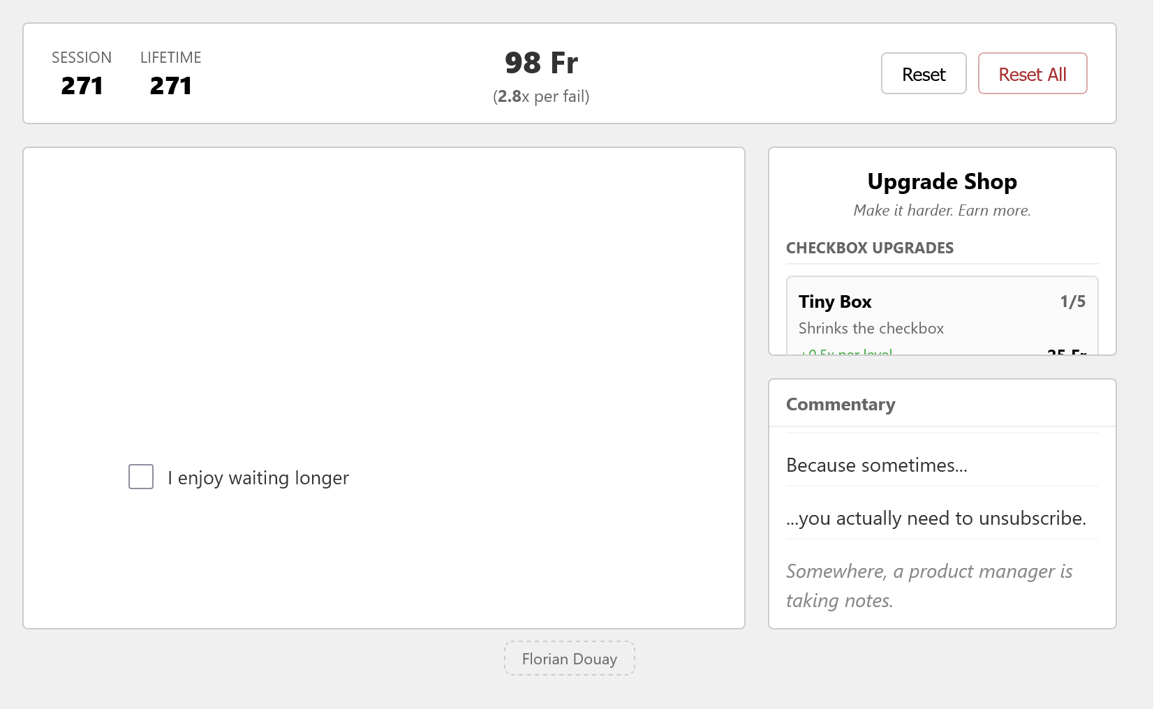Click the Upgrade Shop heading
Screen dimensions: 1154x709
942,181
